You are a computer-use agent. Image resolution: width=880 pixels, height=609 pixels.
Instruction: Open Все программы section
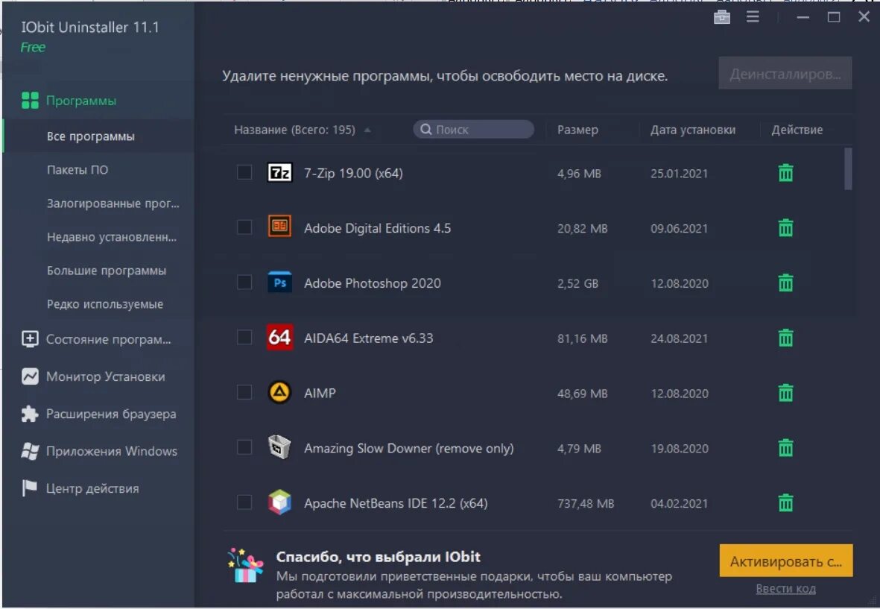pos(98,136)
